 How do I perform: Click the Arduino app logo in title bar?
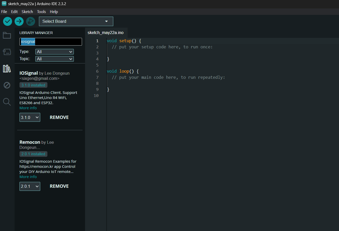(x=4, y=4)
